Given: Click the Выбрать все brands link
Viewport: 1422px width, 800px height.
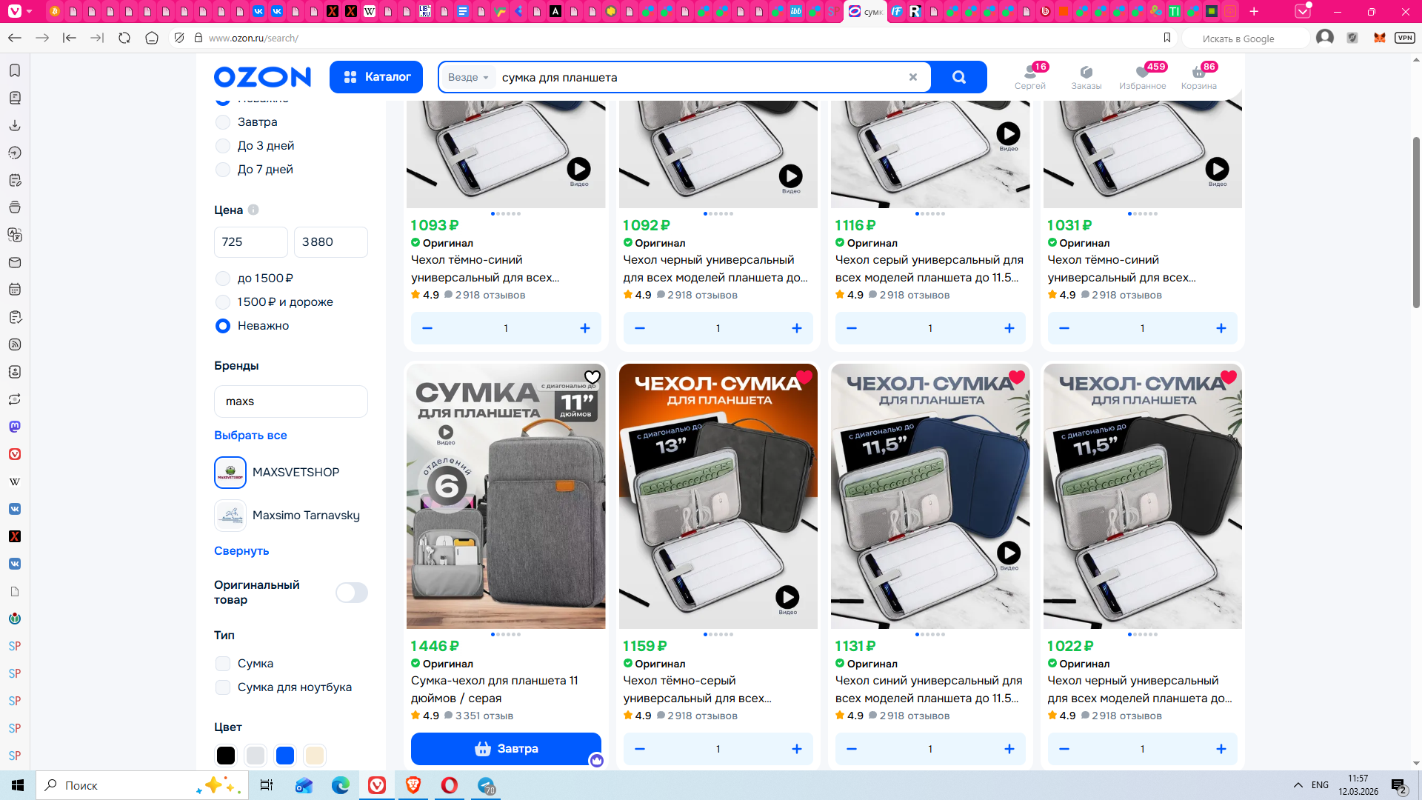Looking at the screenshot, I should (250, 436).
